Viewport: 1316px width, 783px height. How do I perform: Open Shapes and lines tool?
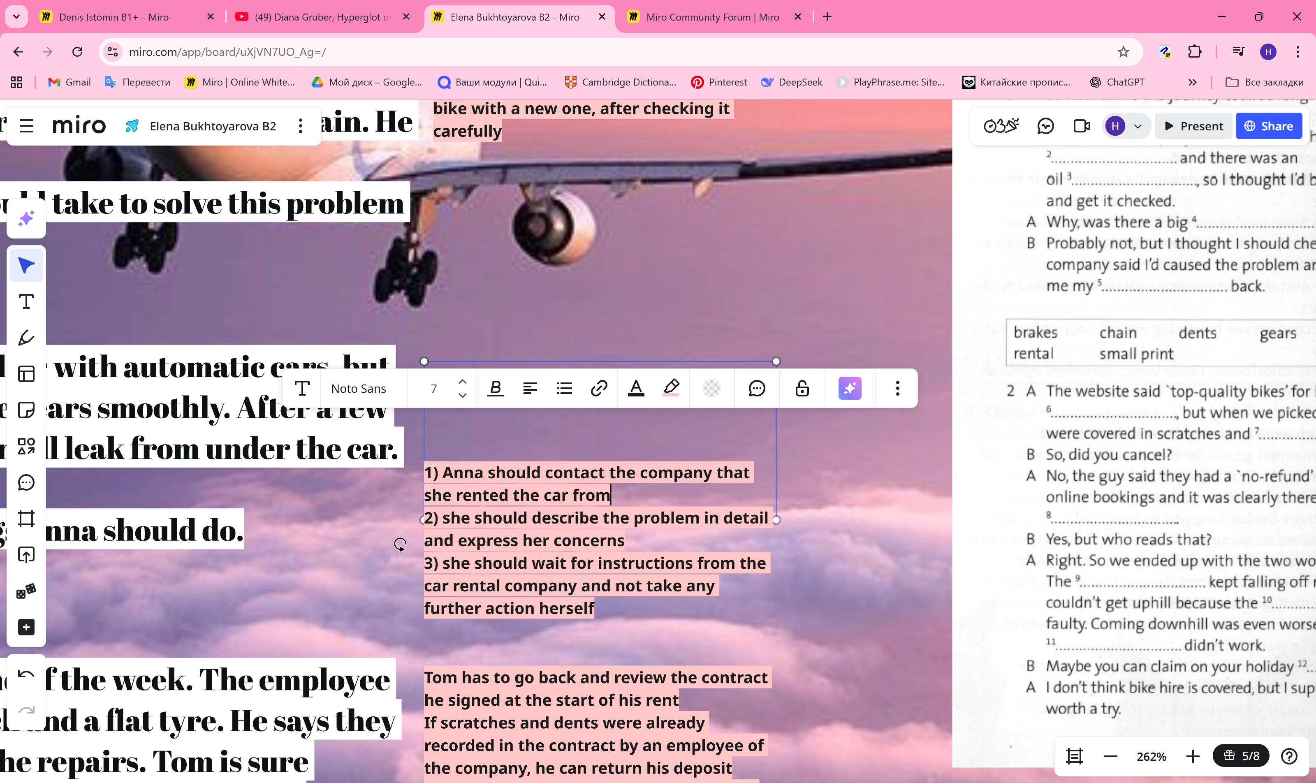click(26, 446)
